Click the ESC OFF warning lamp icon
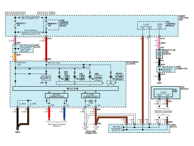 pyautogui.click(x=67, y=78)
